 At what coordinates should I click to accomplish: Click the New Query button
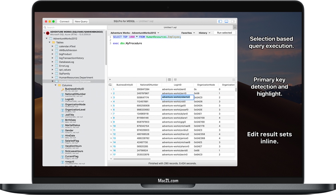tap(81, 21)
